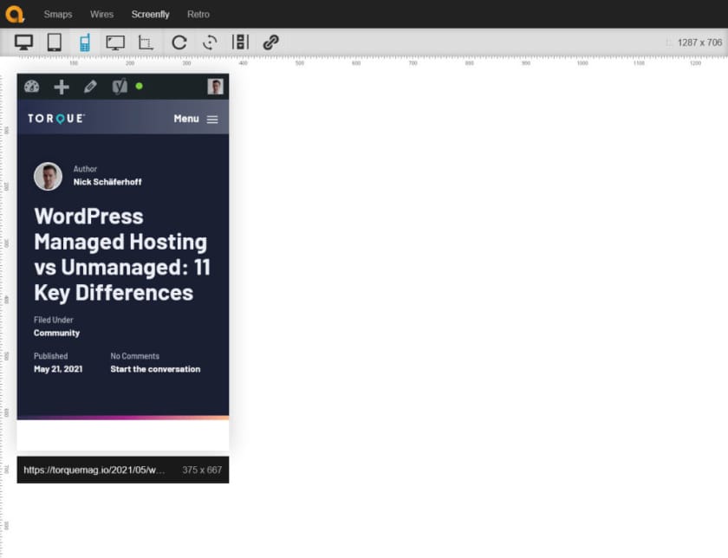Click the Quirktools orange logo

[x=15, y=14]
